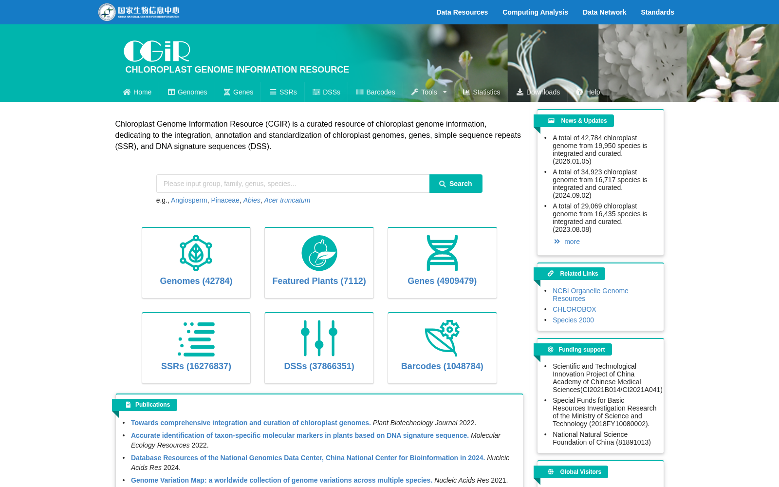Click the Tools wrench icon

415,92
